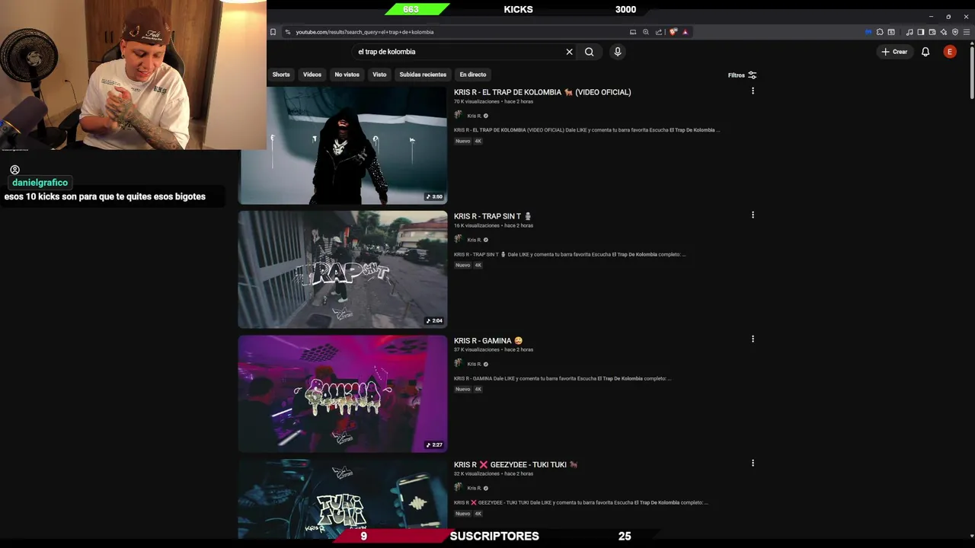
Task: Click the Nuevo badge under EL TRAP DE KOLOMBIA
Action: [x=462, y=141]
